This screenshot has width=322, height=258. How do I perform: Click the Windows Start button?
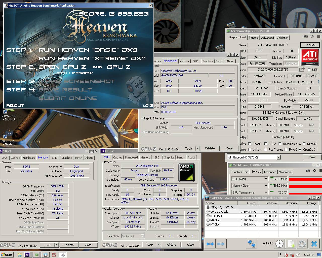click(7, 255)
